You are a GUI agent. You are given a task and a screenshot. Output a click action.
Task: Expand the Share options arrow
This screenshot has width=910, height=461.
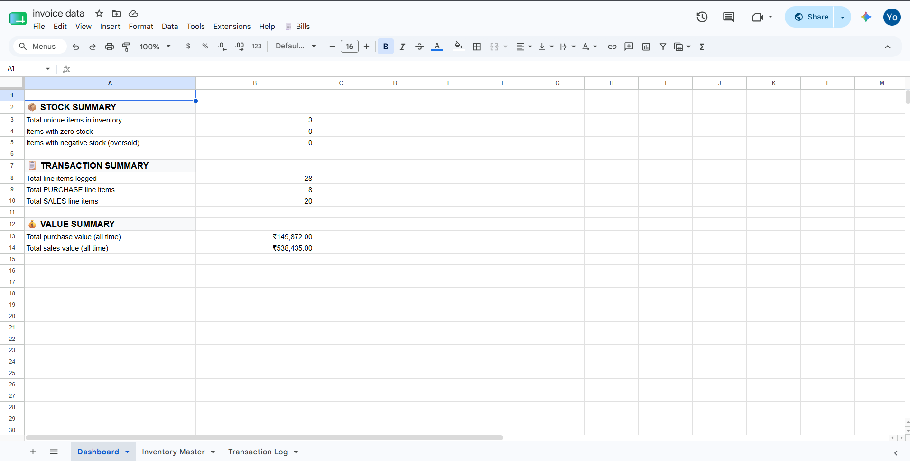(x=843, y=17)
